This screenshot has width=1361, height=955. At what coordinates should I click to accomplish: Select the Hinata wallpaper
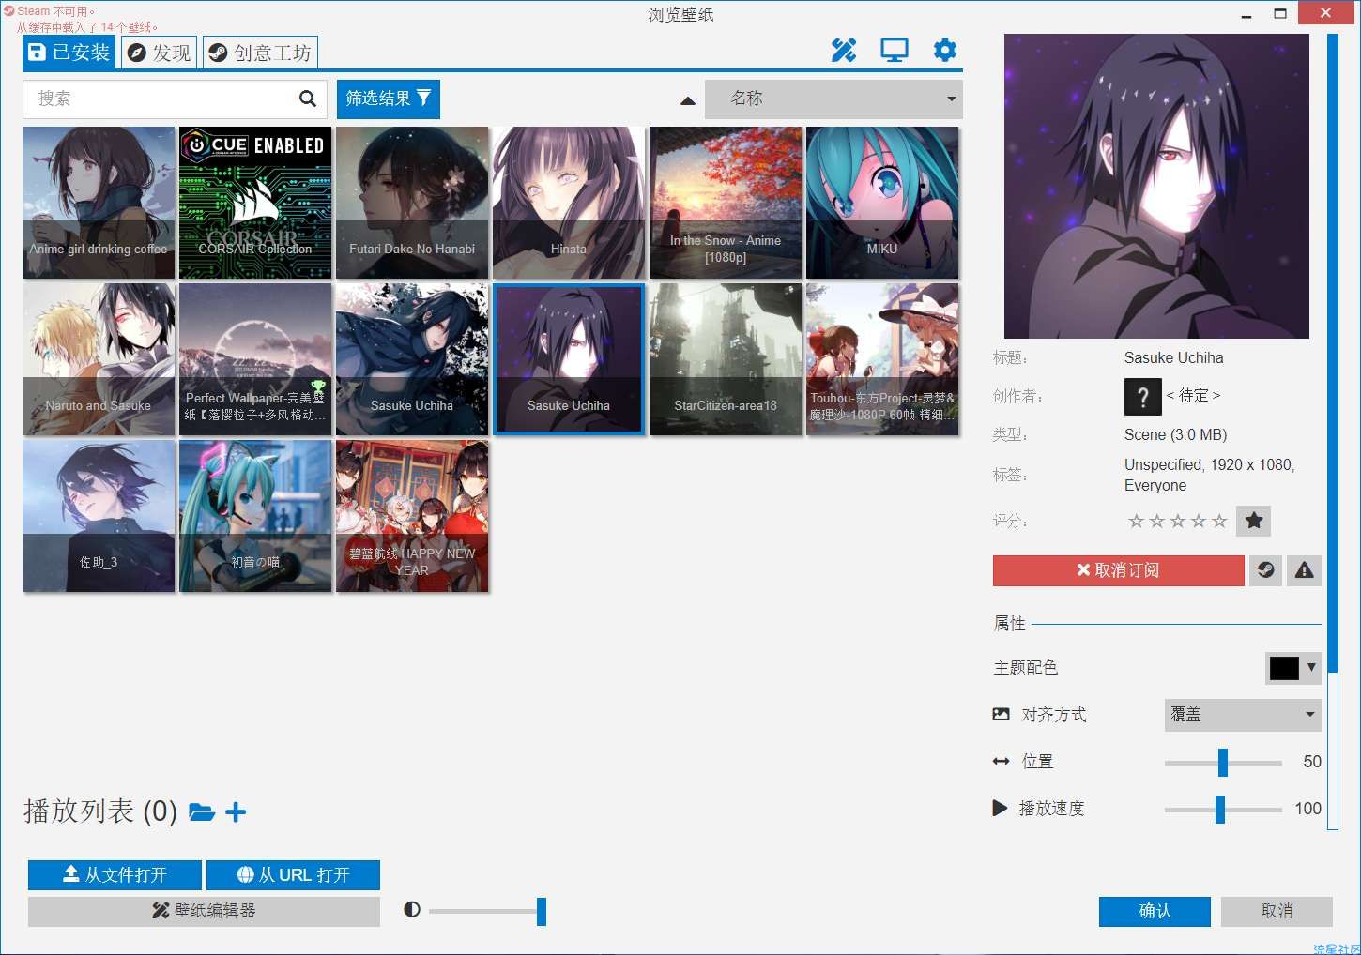(x=569, y=203)
